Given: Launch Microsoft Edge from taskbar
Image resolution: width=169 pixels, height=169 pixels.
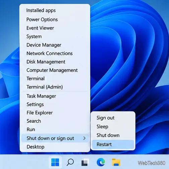Looking at the screenshot, I should (x=101, y=162).
